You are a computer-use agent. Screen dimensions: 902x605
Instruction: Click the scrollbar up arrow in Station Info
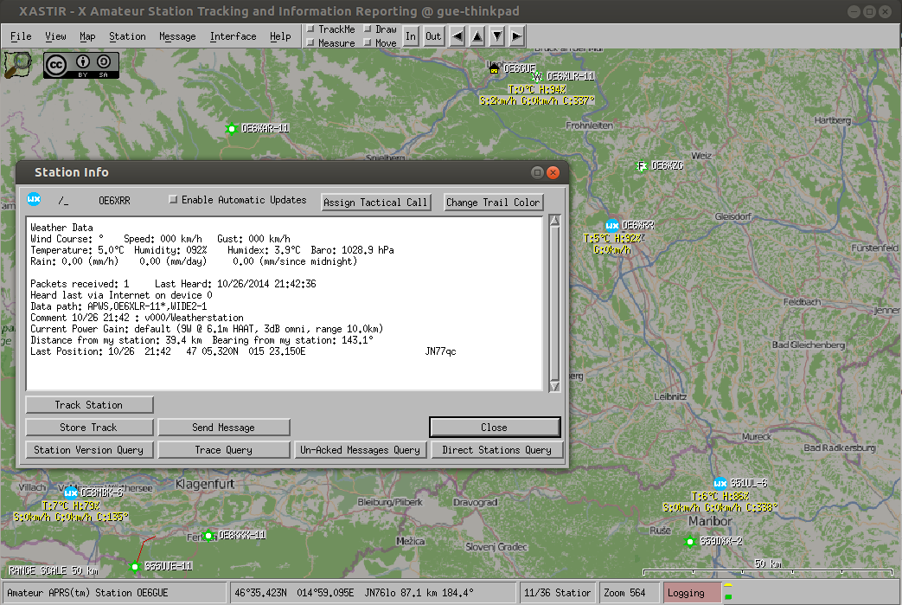554,221
